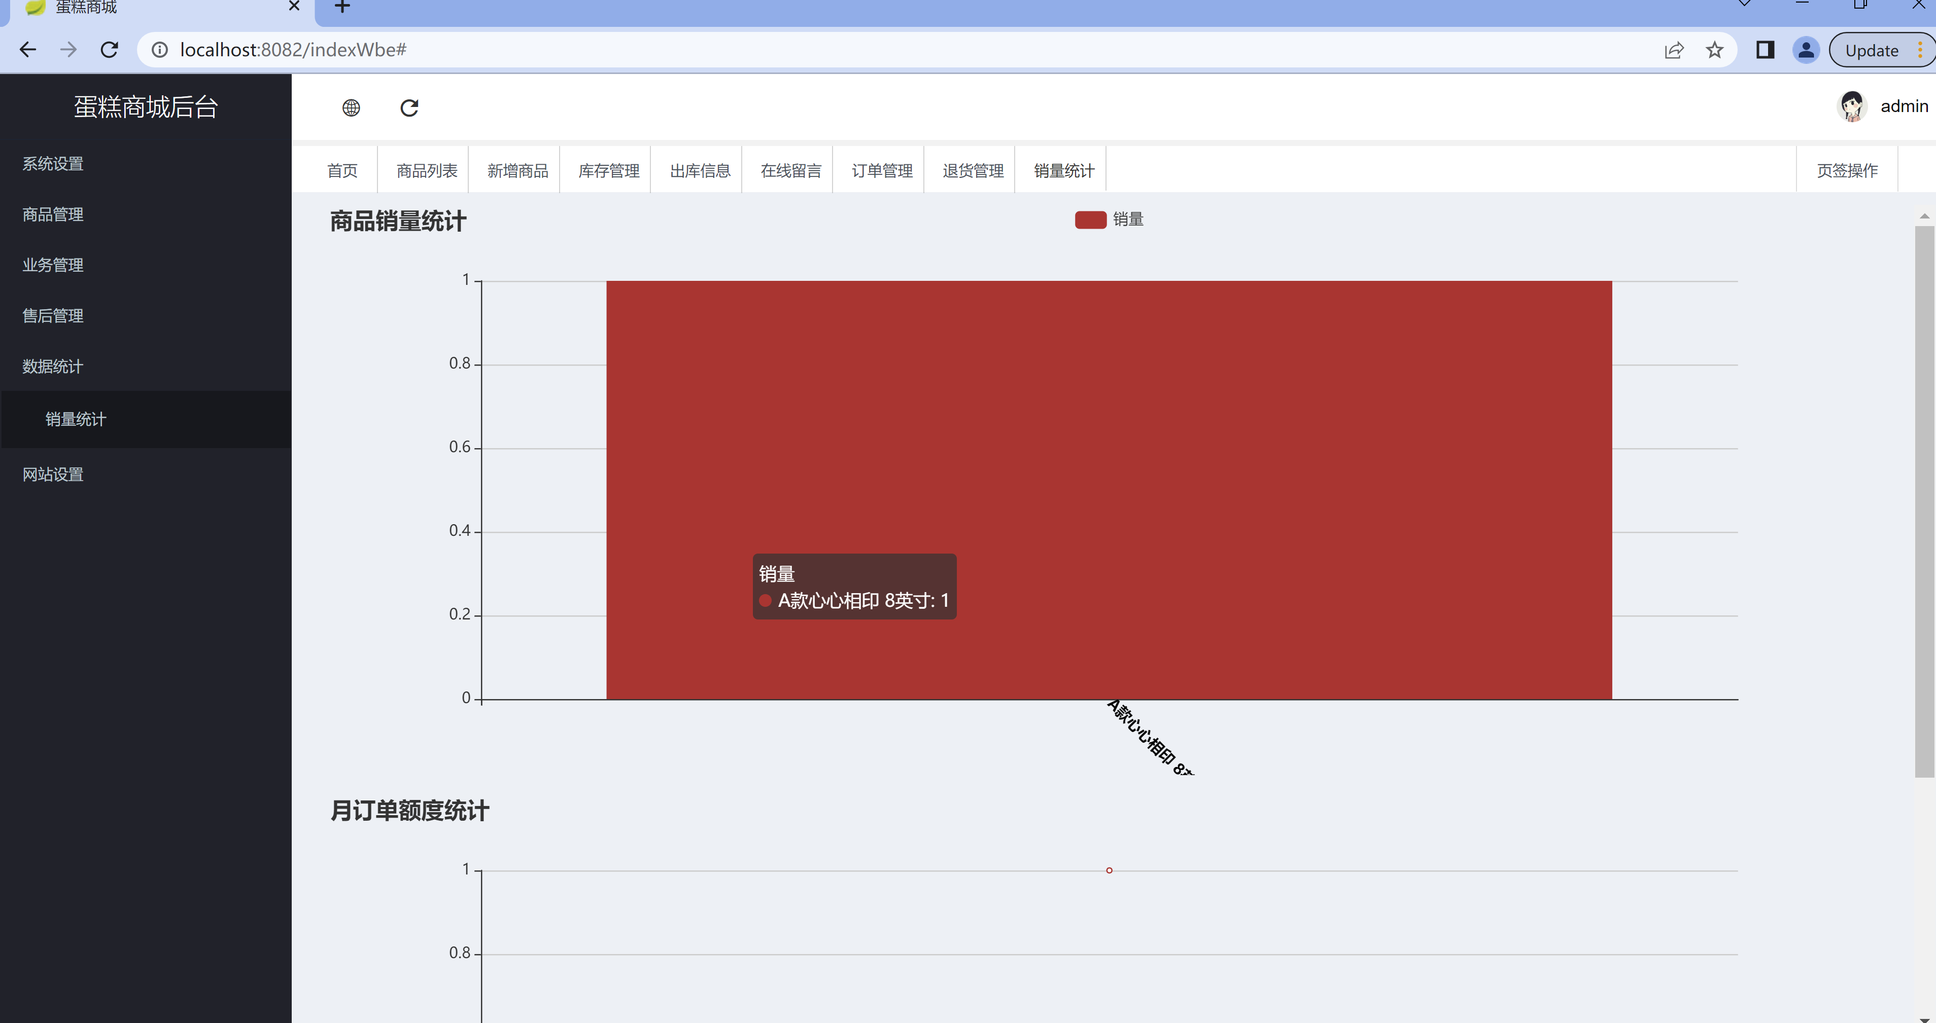Screen dimensions: 1936x1023
Task: Switch to the 库存管理 tab
Action: point(608,170)
